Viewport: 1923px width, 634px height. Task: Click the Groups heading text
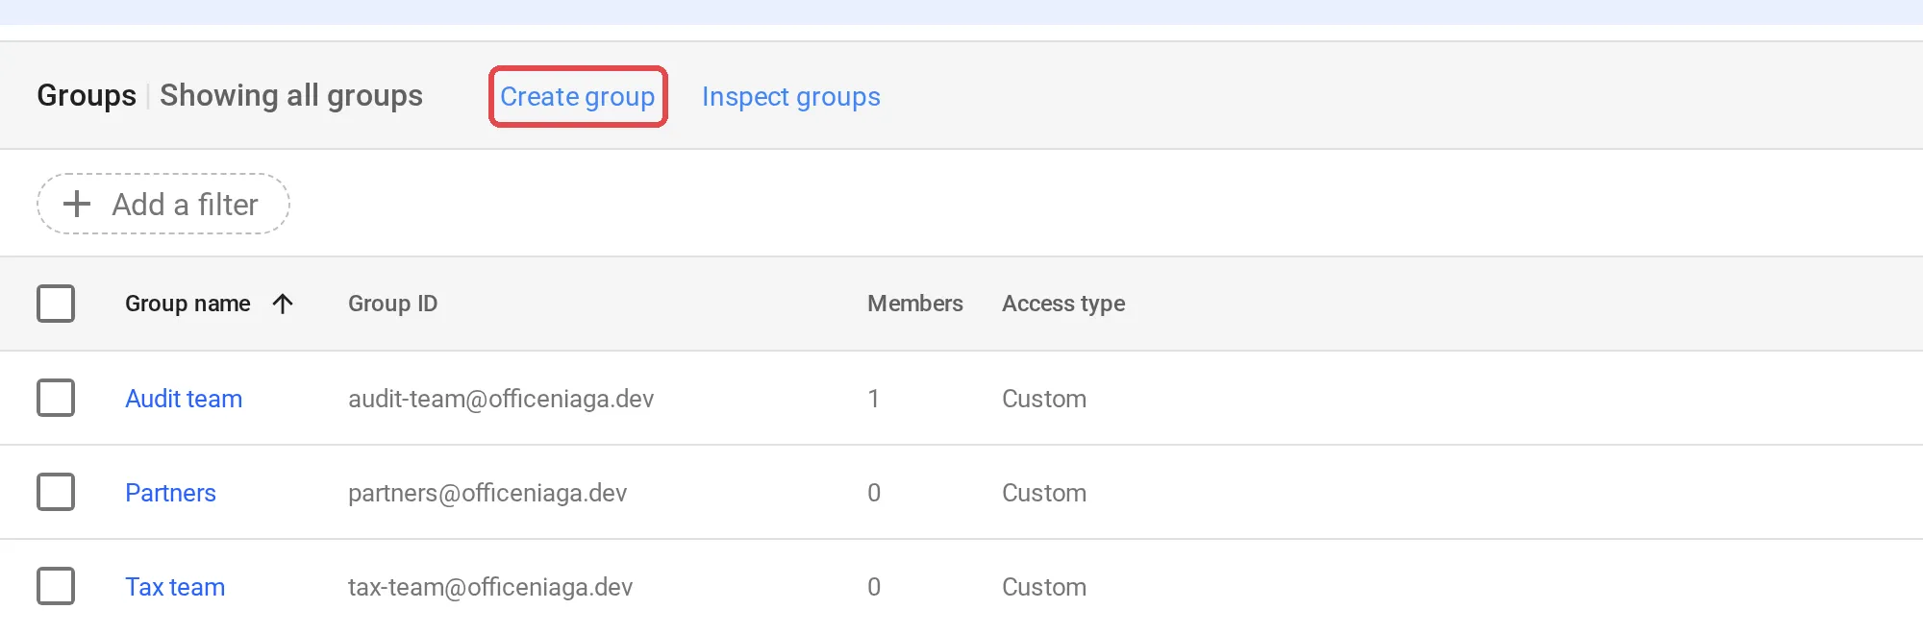[87, 95]
